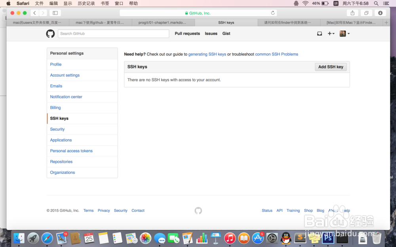Open Finder from the Dock
Image resolution: width=396 pixels, height=247 pixels.
19,238
